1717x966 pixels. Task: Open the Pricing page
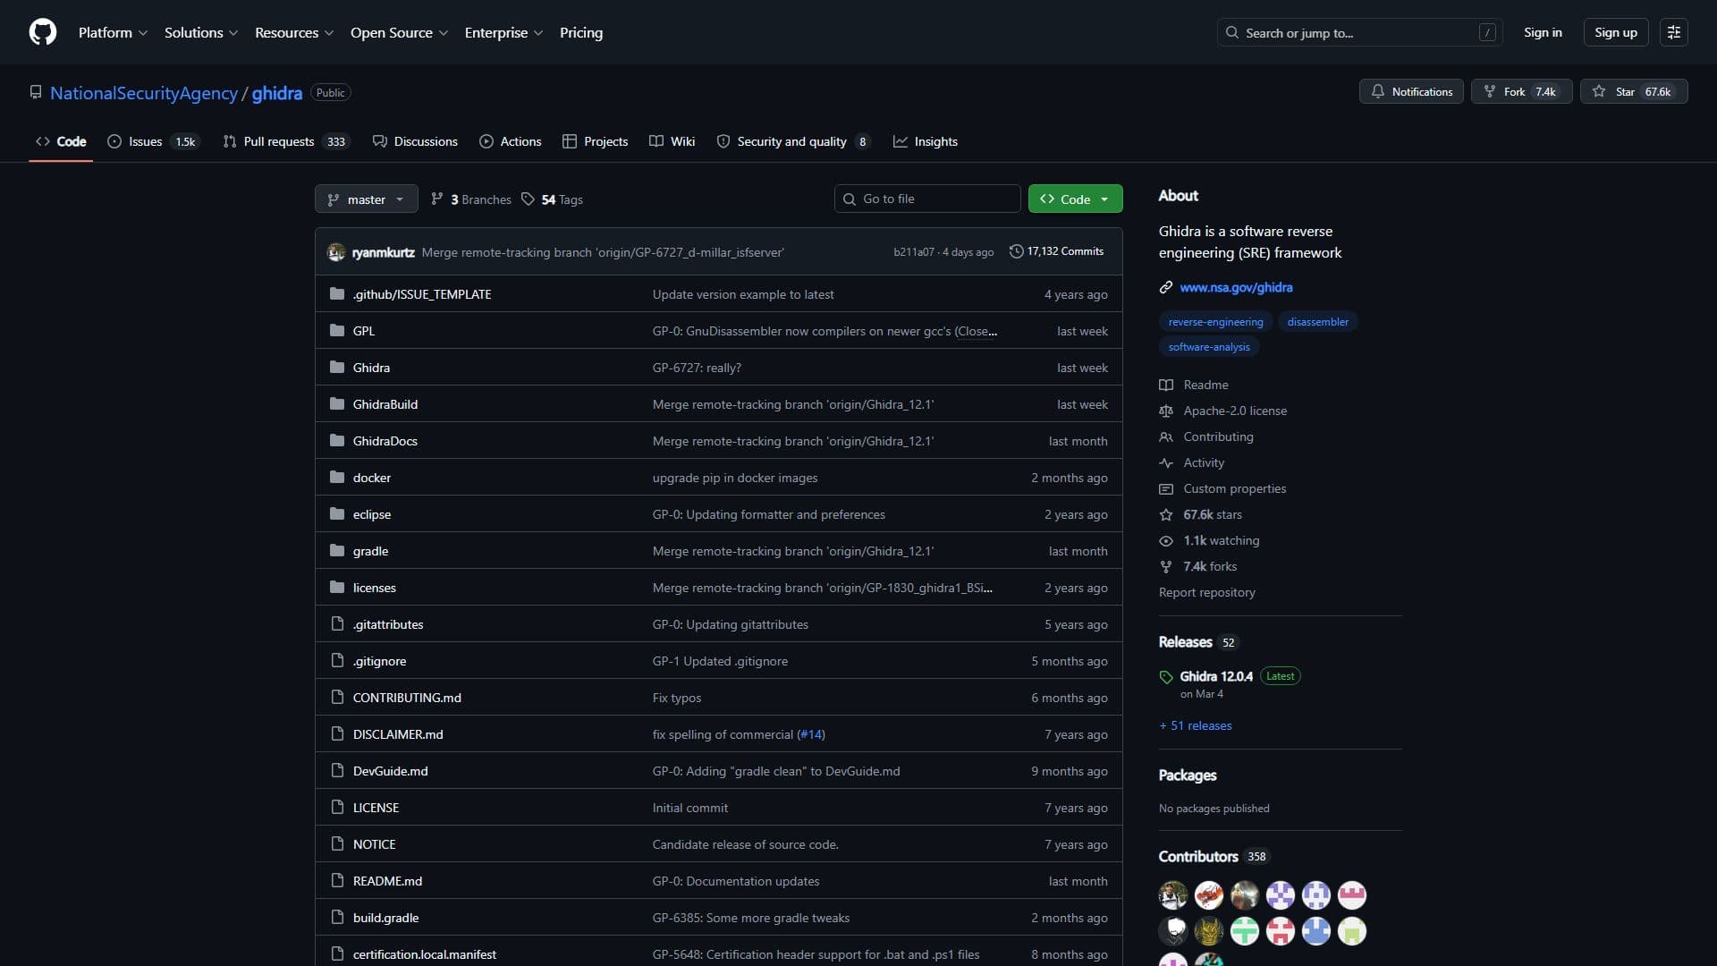581,32
